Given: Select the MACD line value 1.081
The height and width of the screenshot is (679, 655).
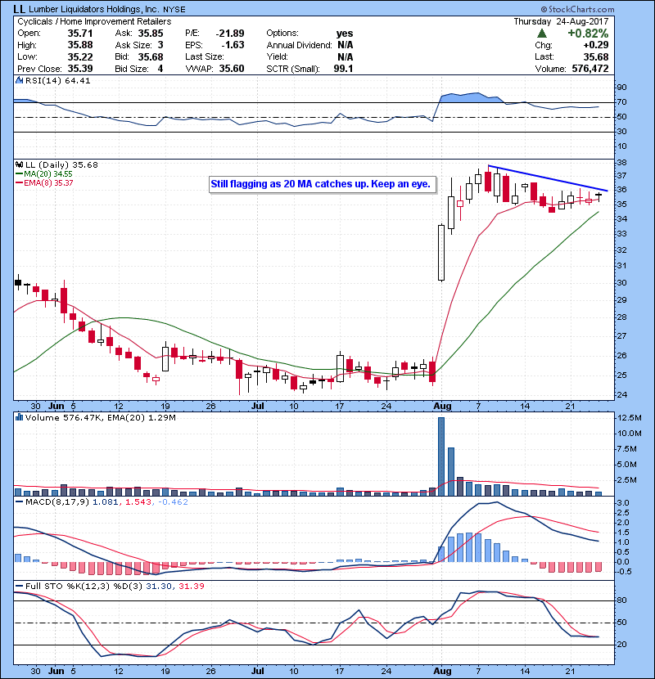Looking at the screenshot, I should pyautogui.click(x=107, y=502).
